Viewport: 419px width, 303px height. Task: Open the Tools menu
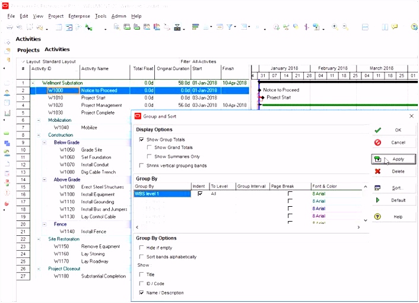[100, 16]
